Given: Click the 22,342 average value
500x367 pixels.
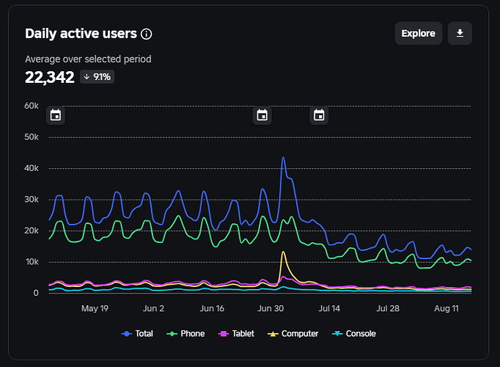Looking at the screenshot, I should tap(50, 77).
